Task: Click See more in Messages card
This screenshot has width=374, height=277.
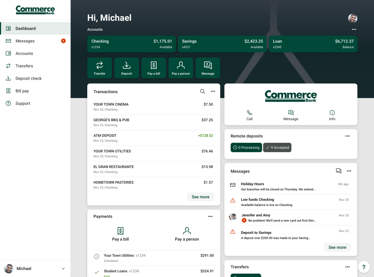Action: point(337,247)
